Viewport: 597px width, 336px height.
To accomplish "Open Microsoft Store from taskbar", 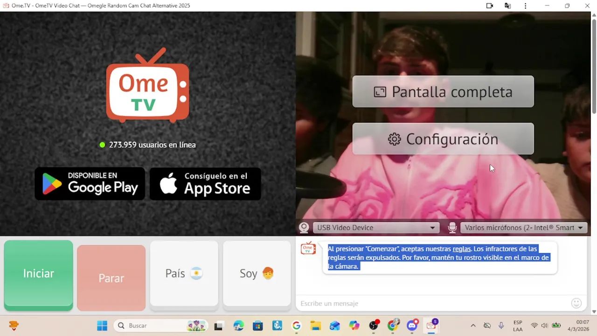I will click(258, 326).
